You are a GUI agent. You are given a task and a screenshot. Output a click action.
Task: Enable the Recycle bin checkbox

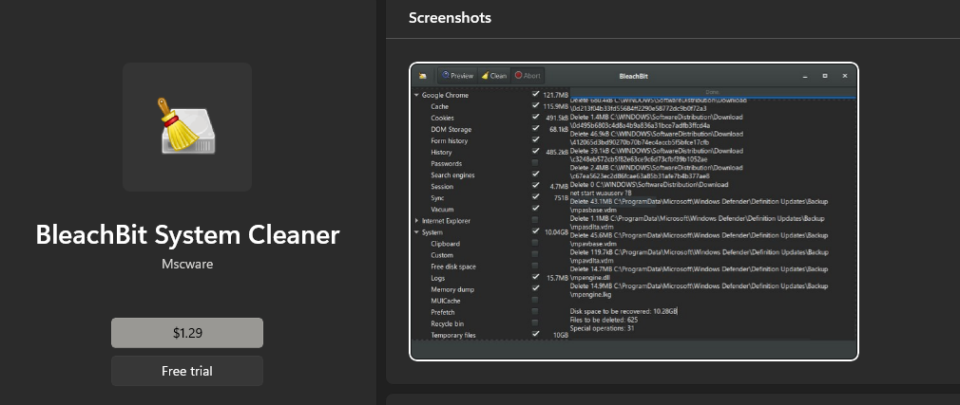(x=536, y=322)
